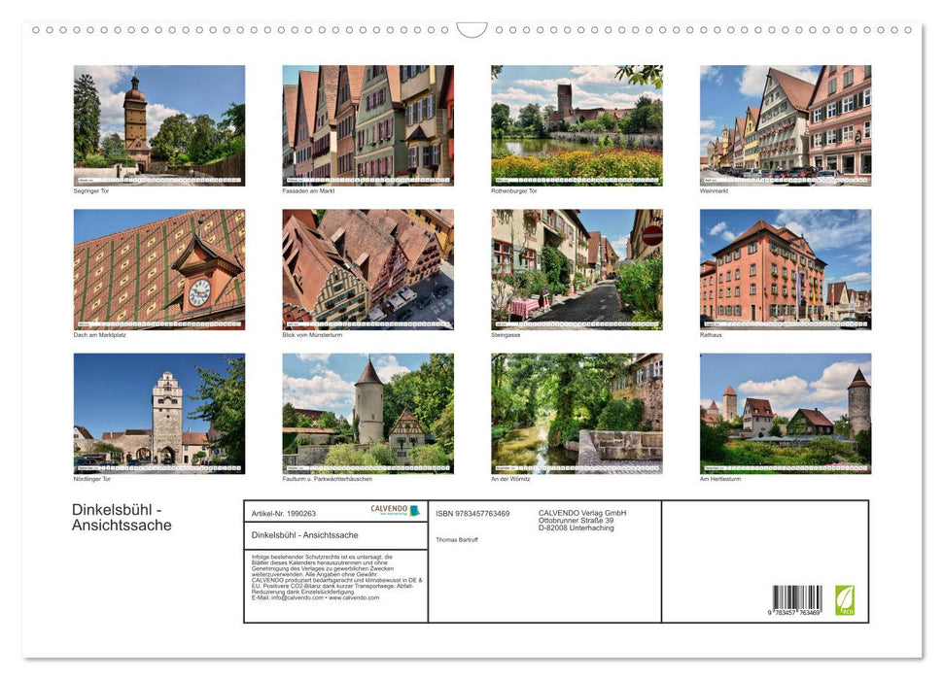This screenshot has width=944, height=680.
Task: Click the Nördlinger Tor preview image
Action: click(158, 413)
